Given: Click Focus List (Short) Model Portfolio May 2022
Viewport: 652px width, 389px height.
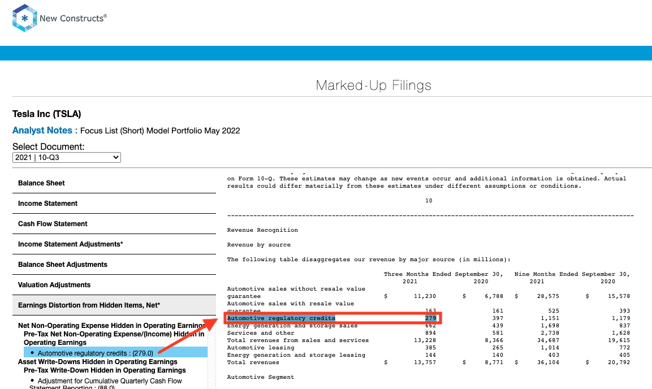Looking at the screenshot, I should coord(160,131).
